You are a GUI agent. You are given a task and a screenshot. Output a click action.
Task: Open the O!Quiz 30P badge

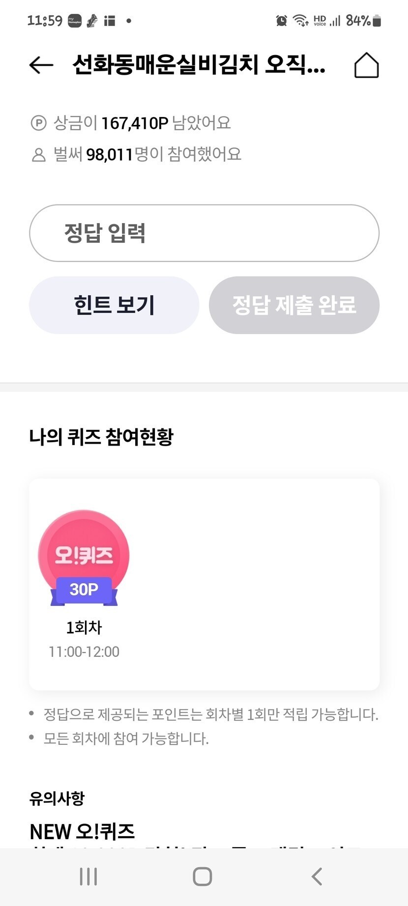(84, 558)
